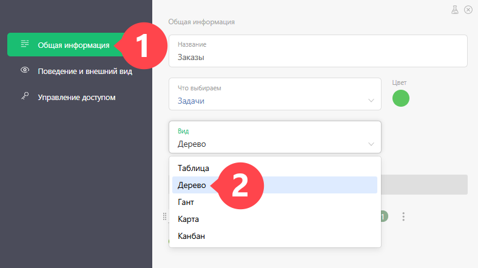Click the key icon beside Управление доступом
This screenshot has width=478, height=268.
[25, 96]
